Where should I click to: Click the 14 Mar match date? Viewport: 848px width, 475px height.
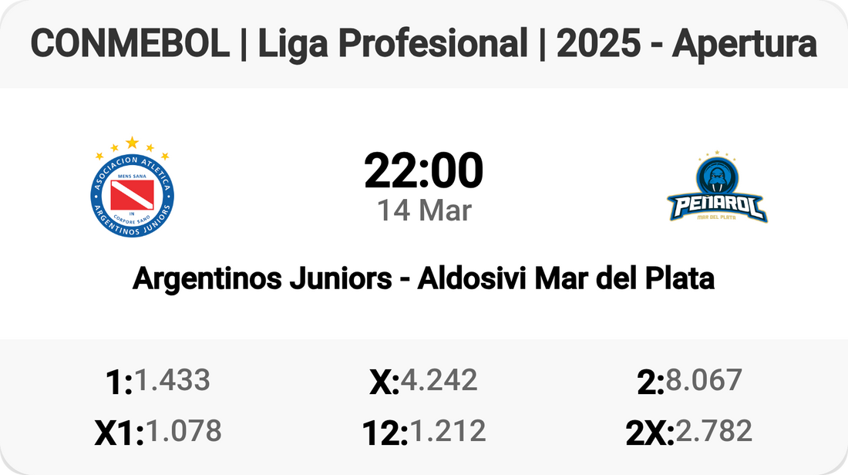423,211
